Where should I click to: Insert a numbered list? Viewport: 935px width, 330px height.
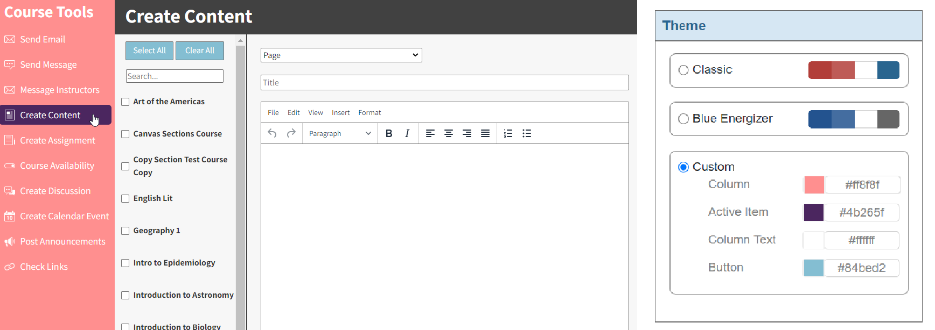508,133
